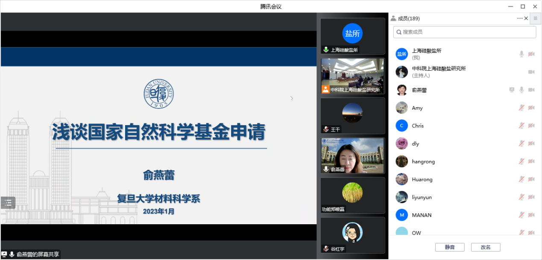Select 俞燕蕾's webcam video tile
The image size is (542, 260).
point(352,155)
